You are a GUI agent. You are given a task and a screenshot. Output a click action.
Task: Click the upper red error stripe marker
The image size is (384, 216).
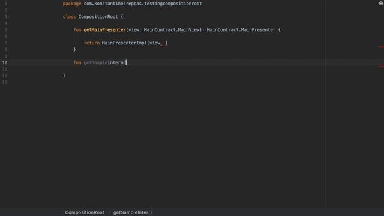pyautogui.click(x=381, y=47)
